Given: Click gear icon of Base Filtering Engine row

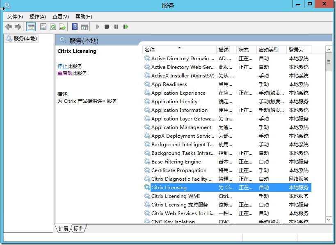Looking at the screenshot, I should pos(147,161).
